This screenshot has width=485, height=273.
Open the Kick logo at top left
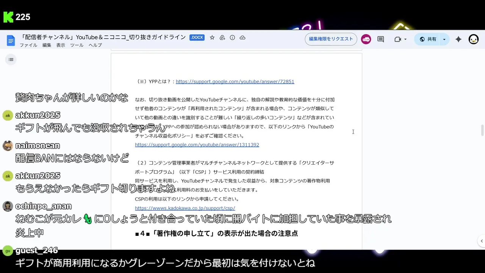(x=8, y=17)
